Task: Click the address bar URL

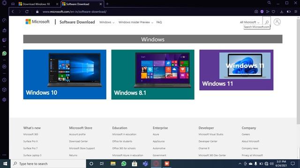Action: 75,12
